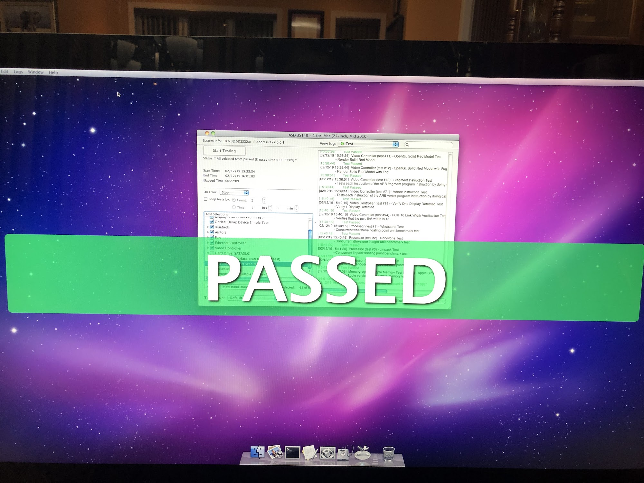The width and height of the screenshot is (644, 483).
Task: Click the All selected tests passed status text
Action: coord(255,159)
